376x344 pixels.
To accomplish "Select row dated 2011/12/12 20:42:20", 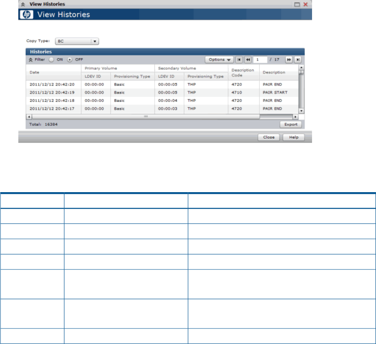I will [162, 84].
